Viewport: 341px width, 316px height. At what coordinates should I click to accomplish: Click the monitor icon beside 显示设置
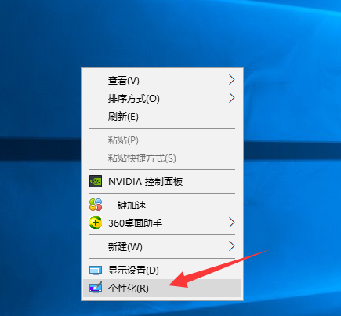click(96, 271)
